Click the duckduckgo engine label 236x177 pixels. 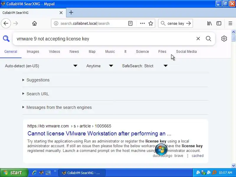[x=163, y=156]
